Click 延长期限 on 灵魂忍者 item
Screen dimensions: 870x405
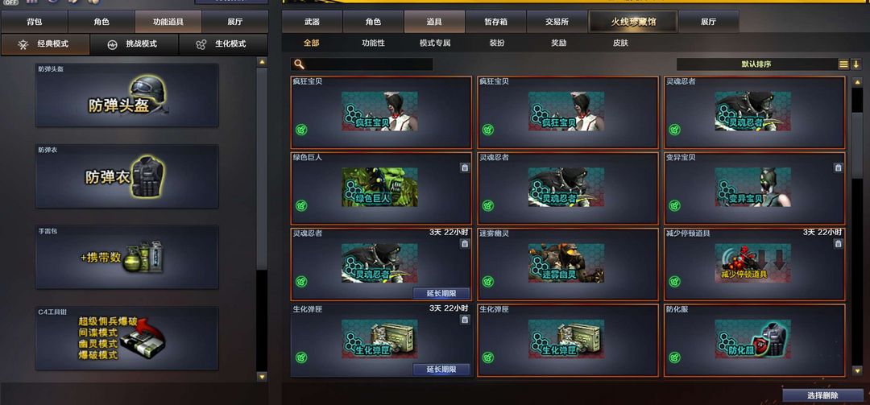[441, 293]
